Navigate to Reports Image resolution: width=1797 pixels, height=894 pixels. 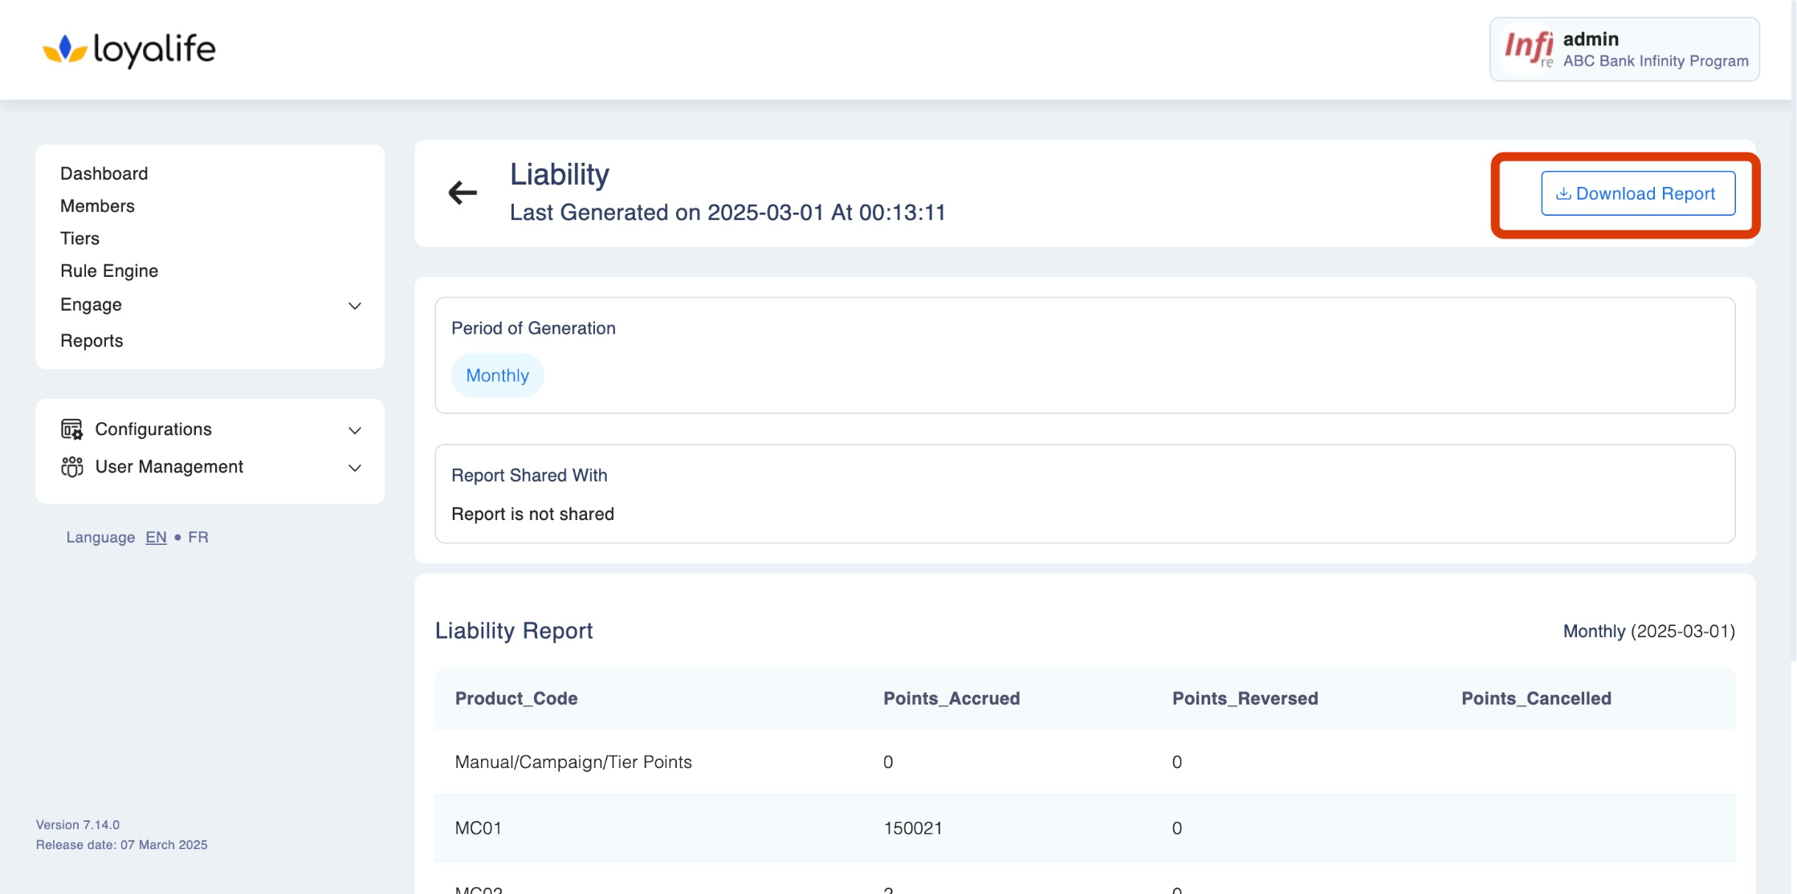[x=92, y=341]
